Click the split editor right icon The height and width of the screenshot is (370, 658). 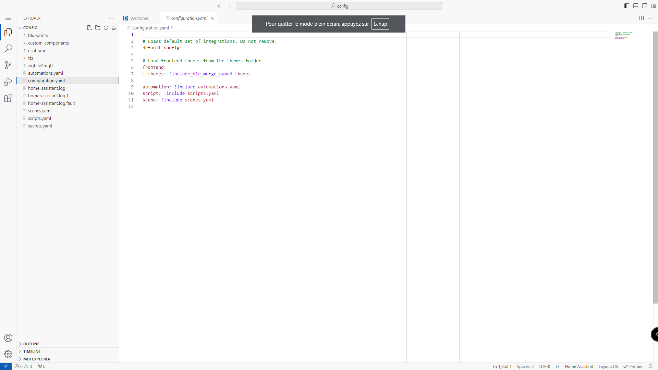point(641,18)
